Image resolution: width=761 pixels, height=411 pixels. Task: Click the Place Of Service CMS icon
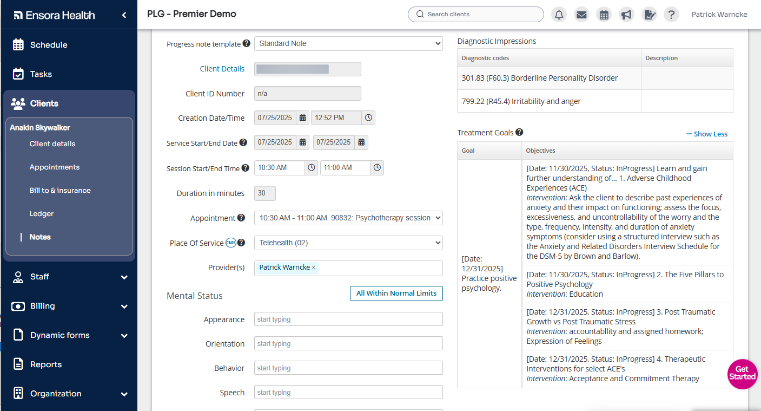pyautogui.click(x=231, y=243)
